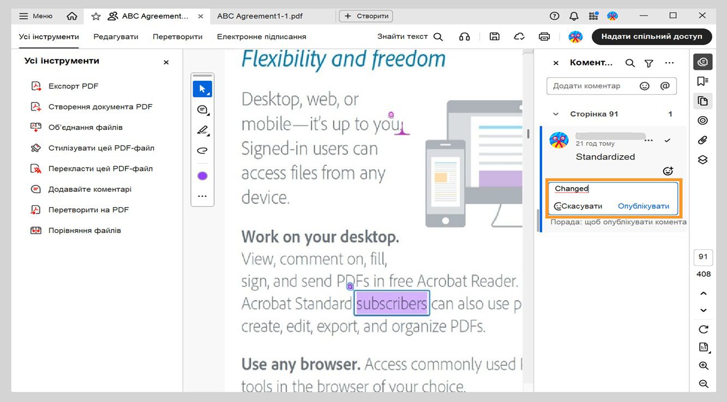The image size is (727, 402).
Task: Open Створення документа PDF tool
Action: [92, 107]
